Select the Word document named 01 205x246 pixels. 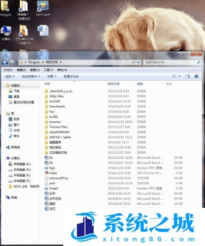(49, 158)
